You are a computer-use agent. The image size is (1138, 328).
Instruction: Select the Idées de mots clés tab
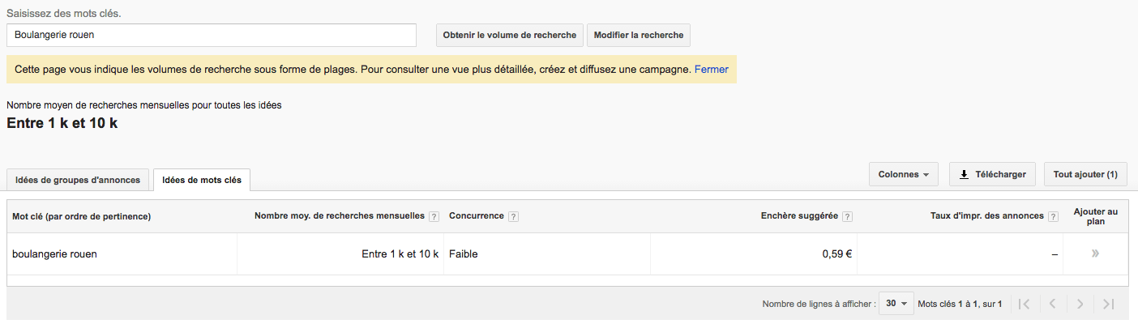click(x=202, y=180)
